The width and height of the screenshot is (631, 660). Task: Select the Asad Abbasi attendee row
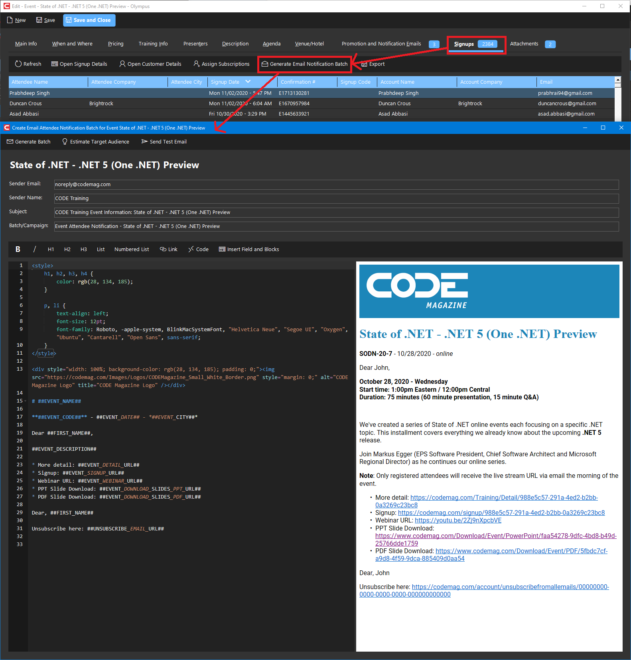pyautogui.click(x=312, y=114)
